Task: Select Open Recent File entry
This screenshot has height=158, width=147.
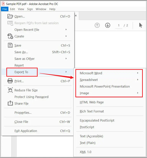Action: coord(38,30)
